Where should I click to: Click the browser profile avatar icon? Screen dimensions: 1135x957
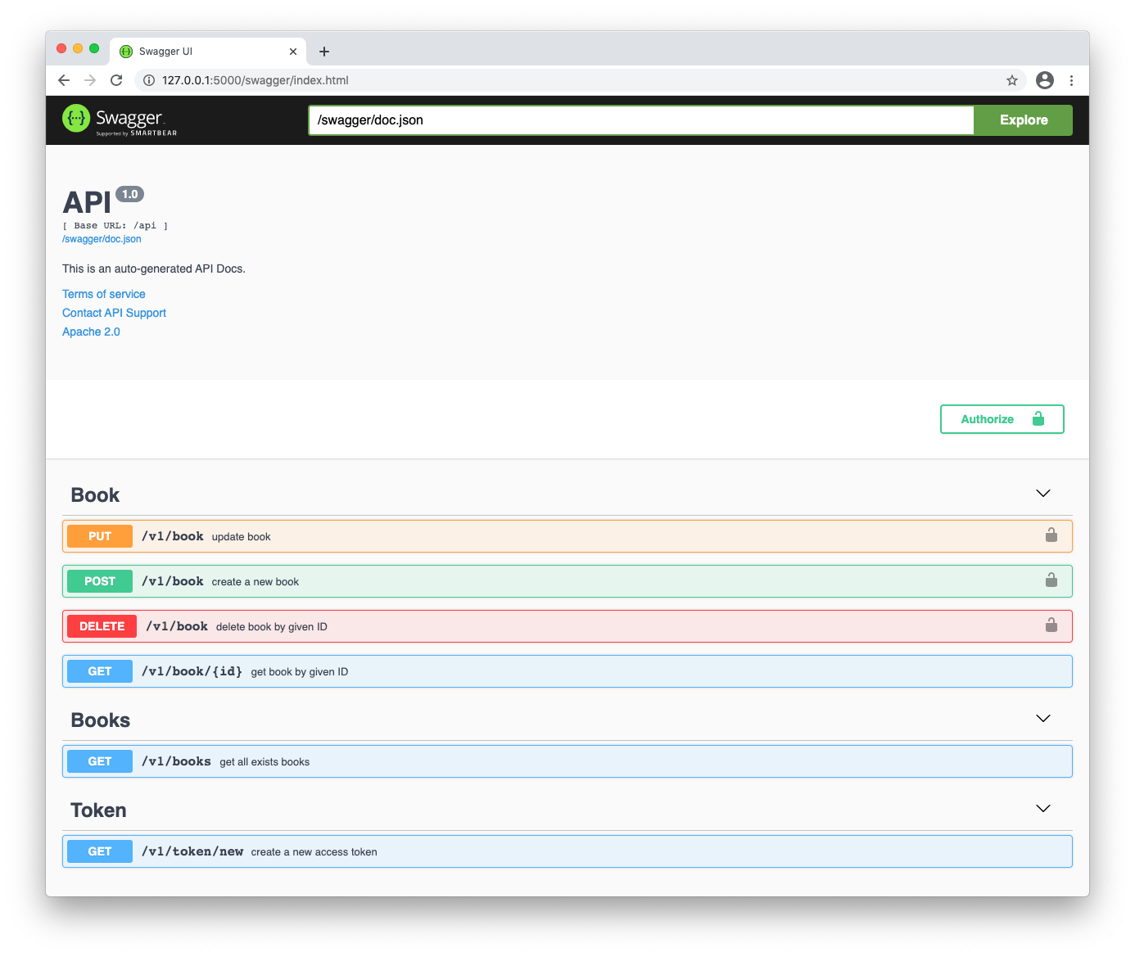click(1044, 80)
